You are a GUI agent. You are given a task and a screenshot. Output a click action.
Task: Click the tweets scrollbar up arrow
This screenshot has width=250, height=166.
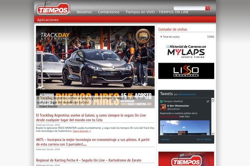[x=212, y=99]
